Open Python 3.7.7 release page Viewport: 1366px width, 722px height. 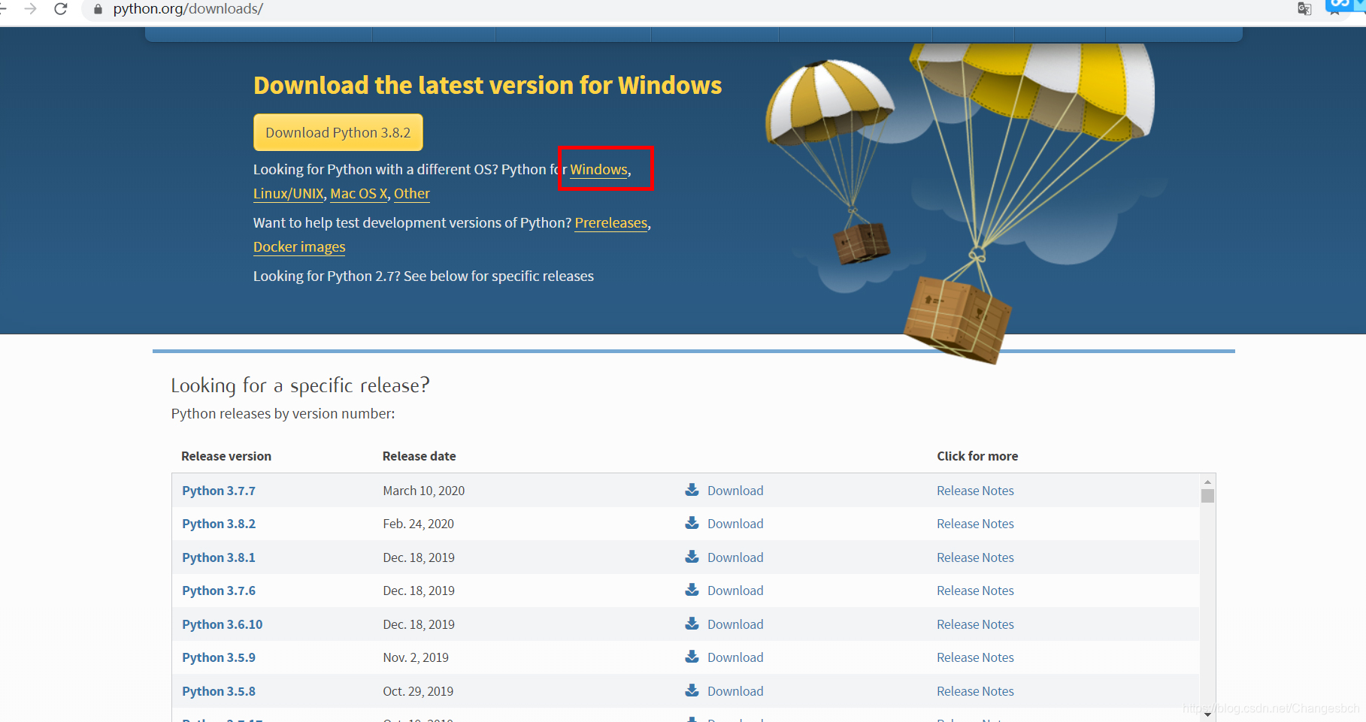click(219, 491)
